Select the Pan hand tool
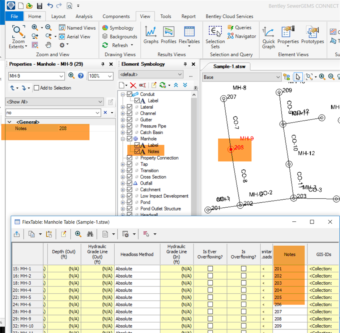Image resolution: width=340 pixels, height=333 pixels. [48, 45]
